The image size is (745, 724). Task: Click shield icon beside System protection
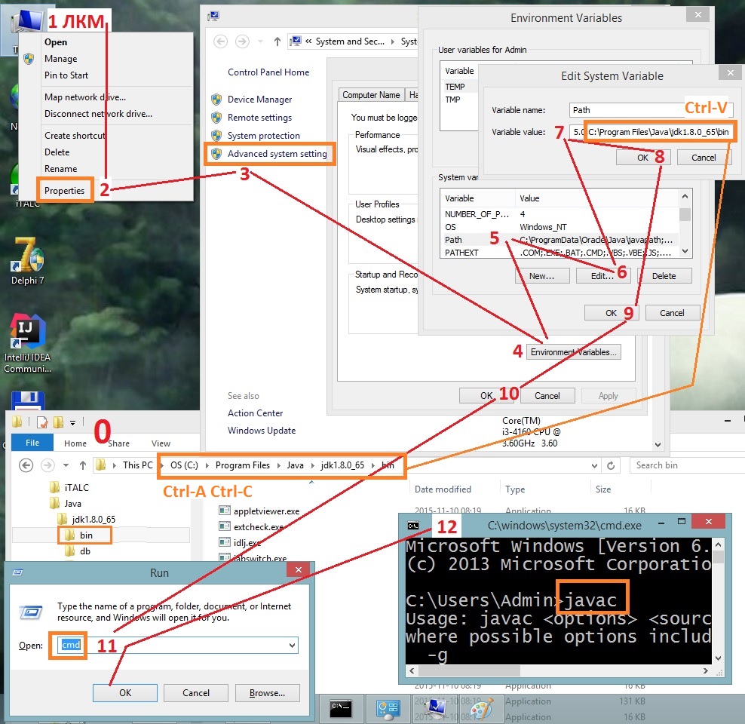point(216,136)
